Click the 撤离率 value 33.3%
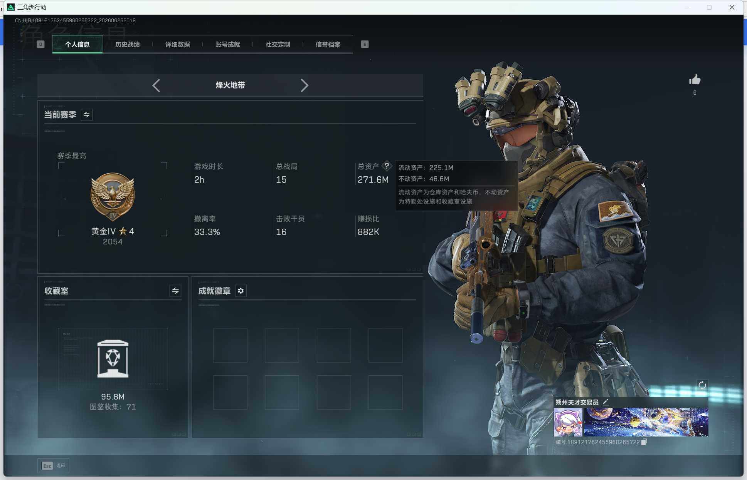Screen dimensions: 747x480 (x=207, y=232)
